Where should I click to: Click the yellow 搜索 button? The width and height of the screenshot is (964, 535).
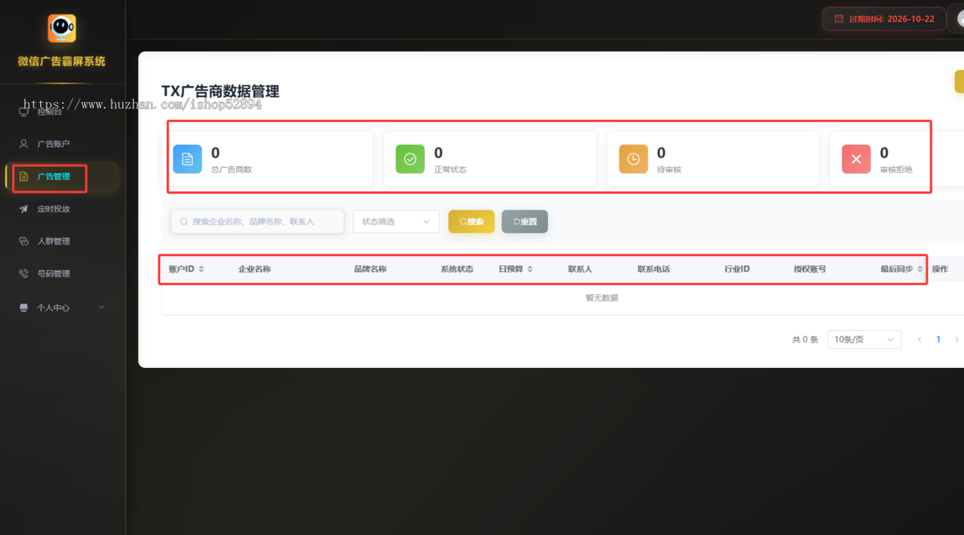pyautogui.click(x=472, y=222)
